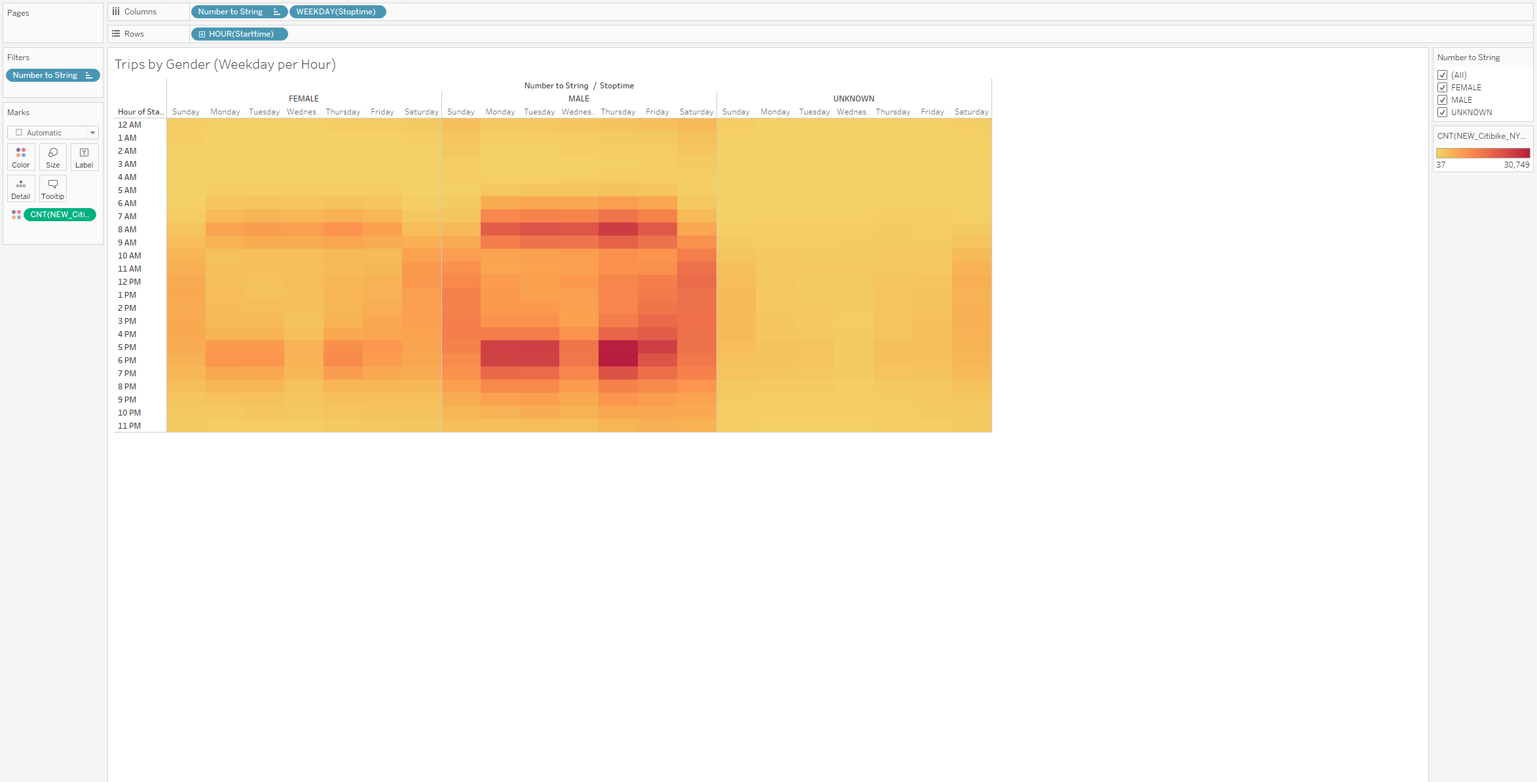Select the WEEKDAY(Stoptime) pill

pos(337,12)
